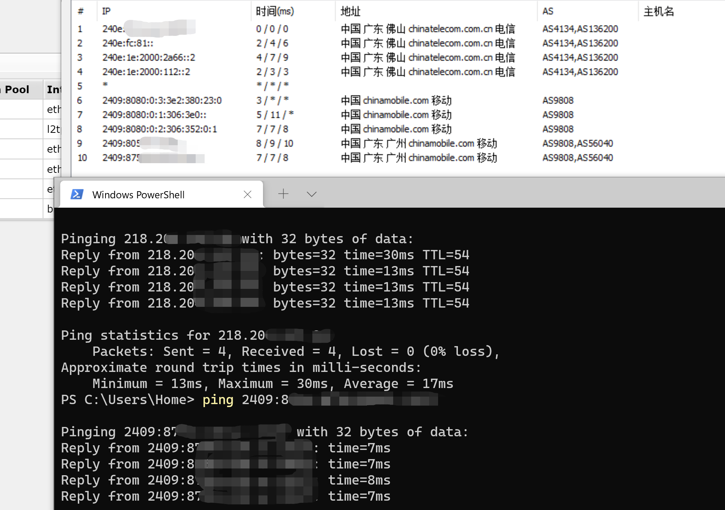This screenshot has height=510, width=725.
Task: Click the ping command line in PowerShell
Action: click(x=218, y=400)
